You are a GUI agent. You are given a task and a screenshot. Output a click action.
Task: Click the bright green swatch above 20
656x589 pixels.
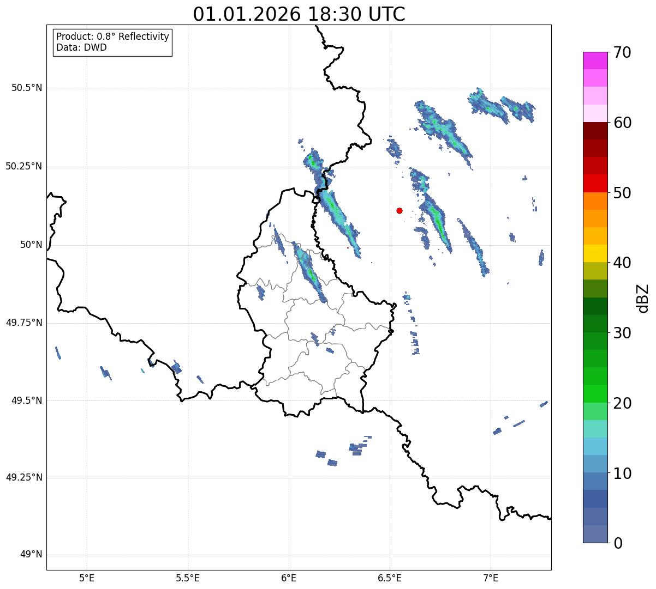pyautogui.click(x=595, y=393)
